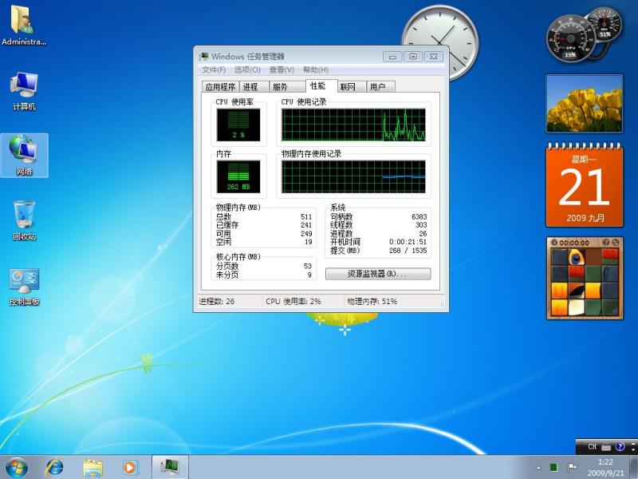Viewport: 638px width, 479px height.
Task: Switch to the 服务 tab
Action: click(x=287, y=87)
